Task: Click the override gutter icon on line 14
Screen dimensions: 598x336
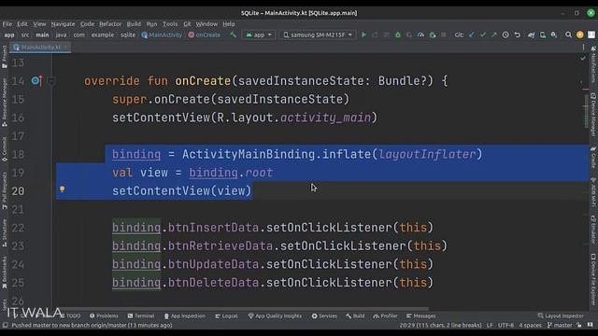Action: coord(36,80)
